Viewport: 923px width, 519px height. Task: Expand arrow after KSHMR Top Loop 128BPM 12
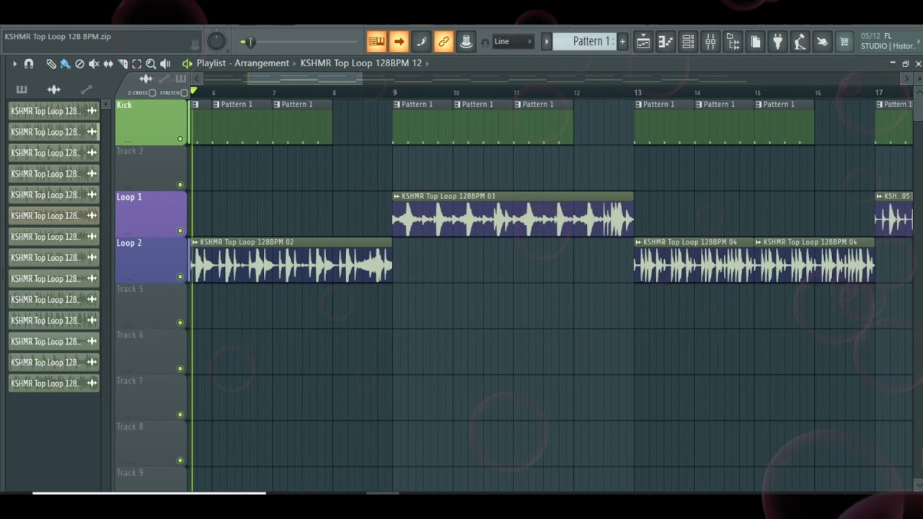click(x=428, y=63)
